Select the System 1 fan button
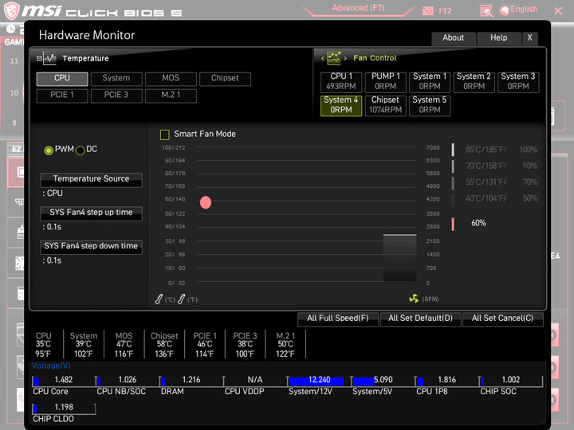Image resolution: width=574 pixels, height=430 pixels. point(430,81)
